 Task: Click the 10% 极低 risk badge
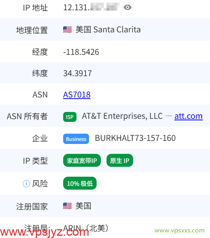click(x=80, y=183)
